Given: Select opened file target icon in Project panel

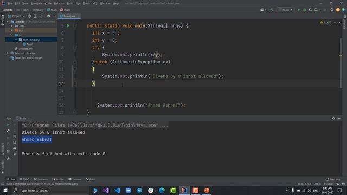Looking at the screenshot, I should click(x=29, y=16).
